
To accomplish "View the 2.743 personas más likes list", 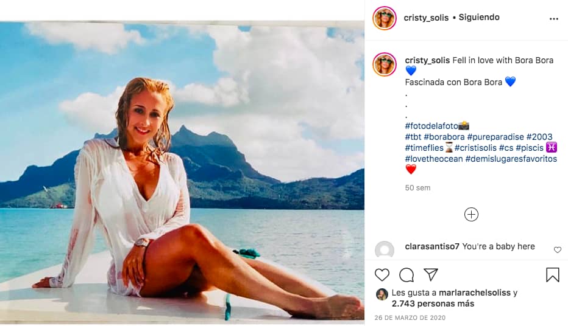I will click(433, 303).
